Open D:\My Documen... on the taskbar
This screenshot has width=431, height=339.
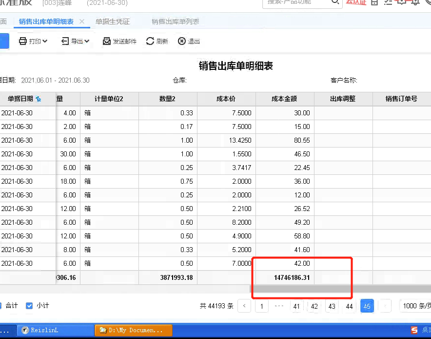pyautogui.click(x=134, y=330)
